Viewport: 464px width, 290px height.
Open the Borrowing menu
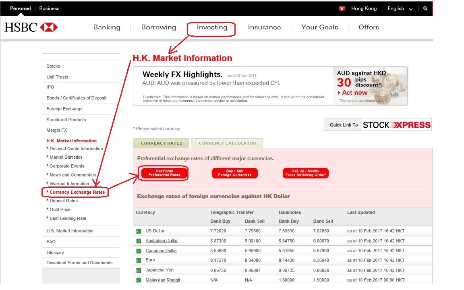tap(159, 27)
